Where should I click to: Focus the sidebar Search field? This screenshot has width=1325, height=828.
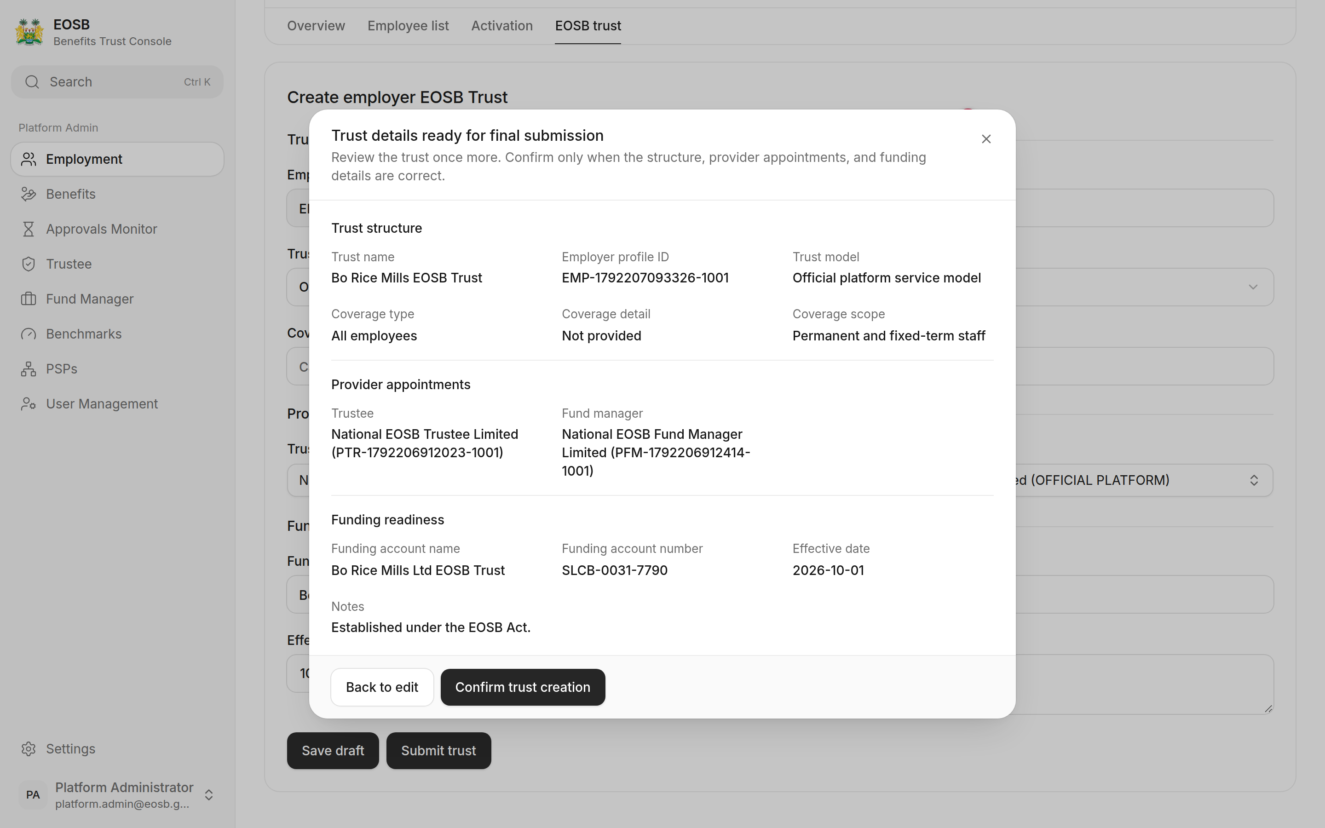(x=117, y=82)
